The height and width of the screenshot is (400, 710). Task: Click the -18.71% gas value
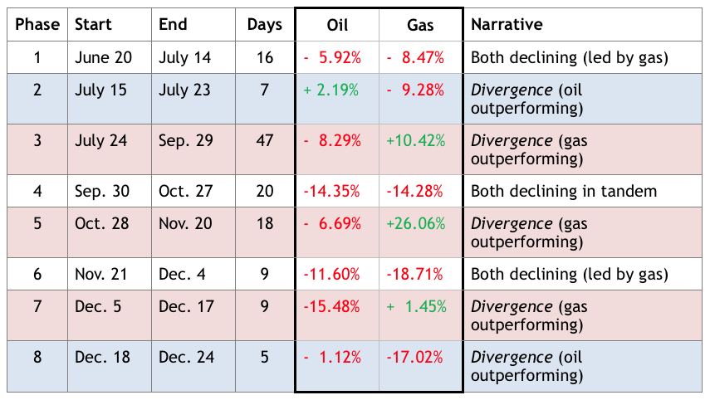coord(415,275)
